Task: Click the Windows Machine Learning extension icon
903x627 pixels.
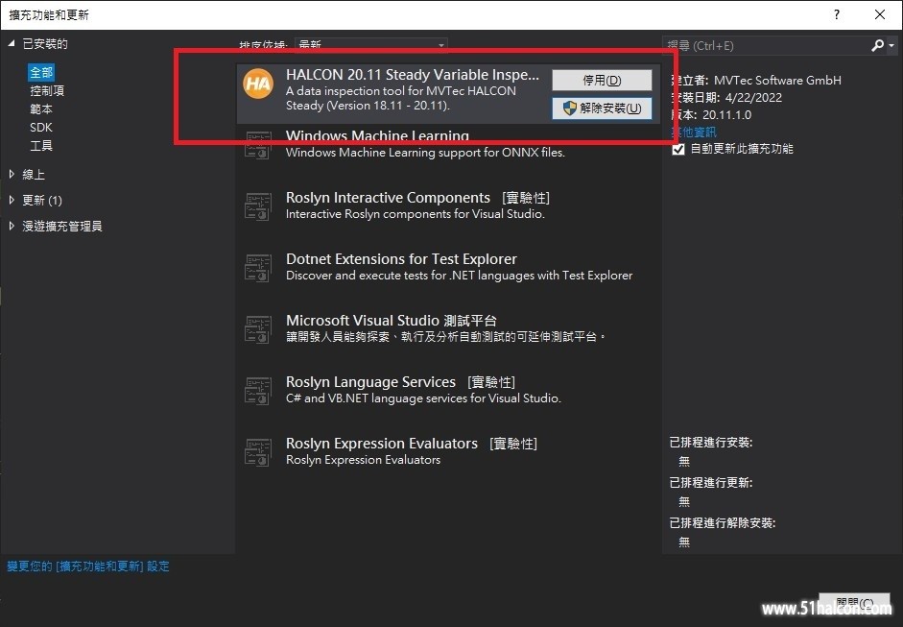Action: point(258,145)
